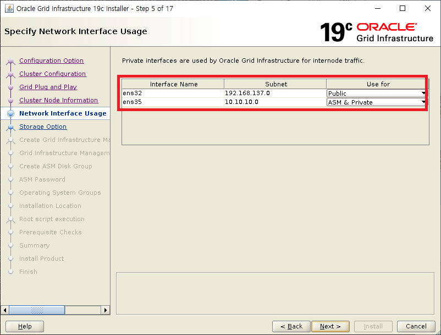
Task: Open the Grid Plug and Play step
Action: [48, 87]
